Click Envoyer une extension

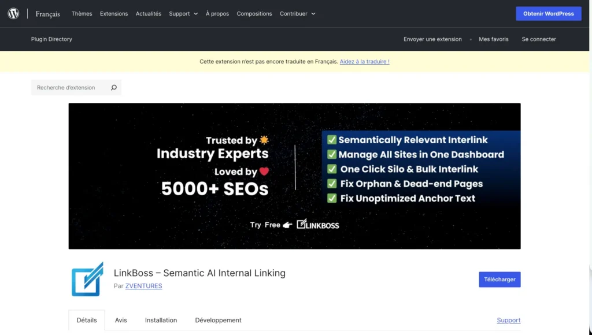[x=432, y=39]
